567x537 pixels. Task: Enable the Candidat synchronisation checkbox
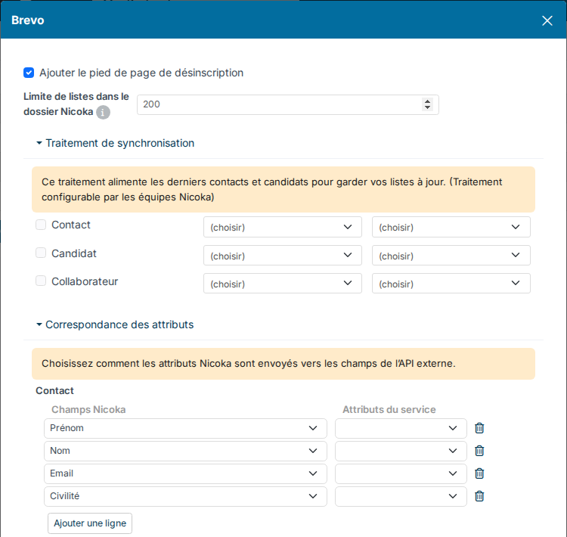(x=41, y=253)
